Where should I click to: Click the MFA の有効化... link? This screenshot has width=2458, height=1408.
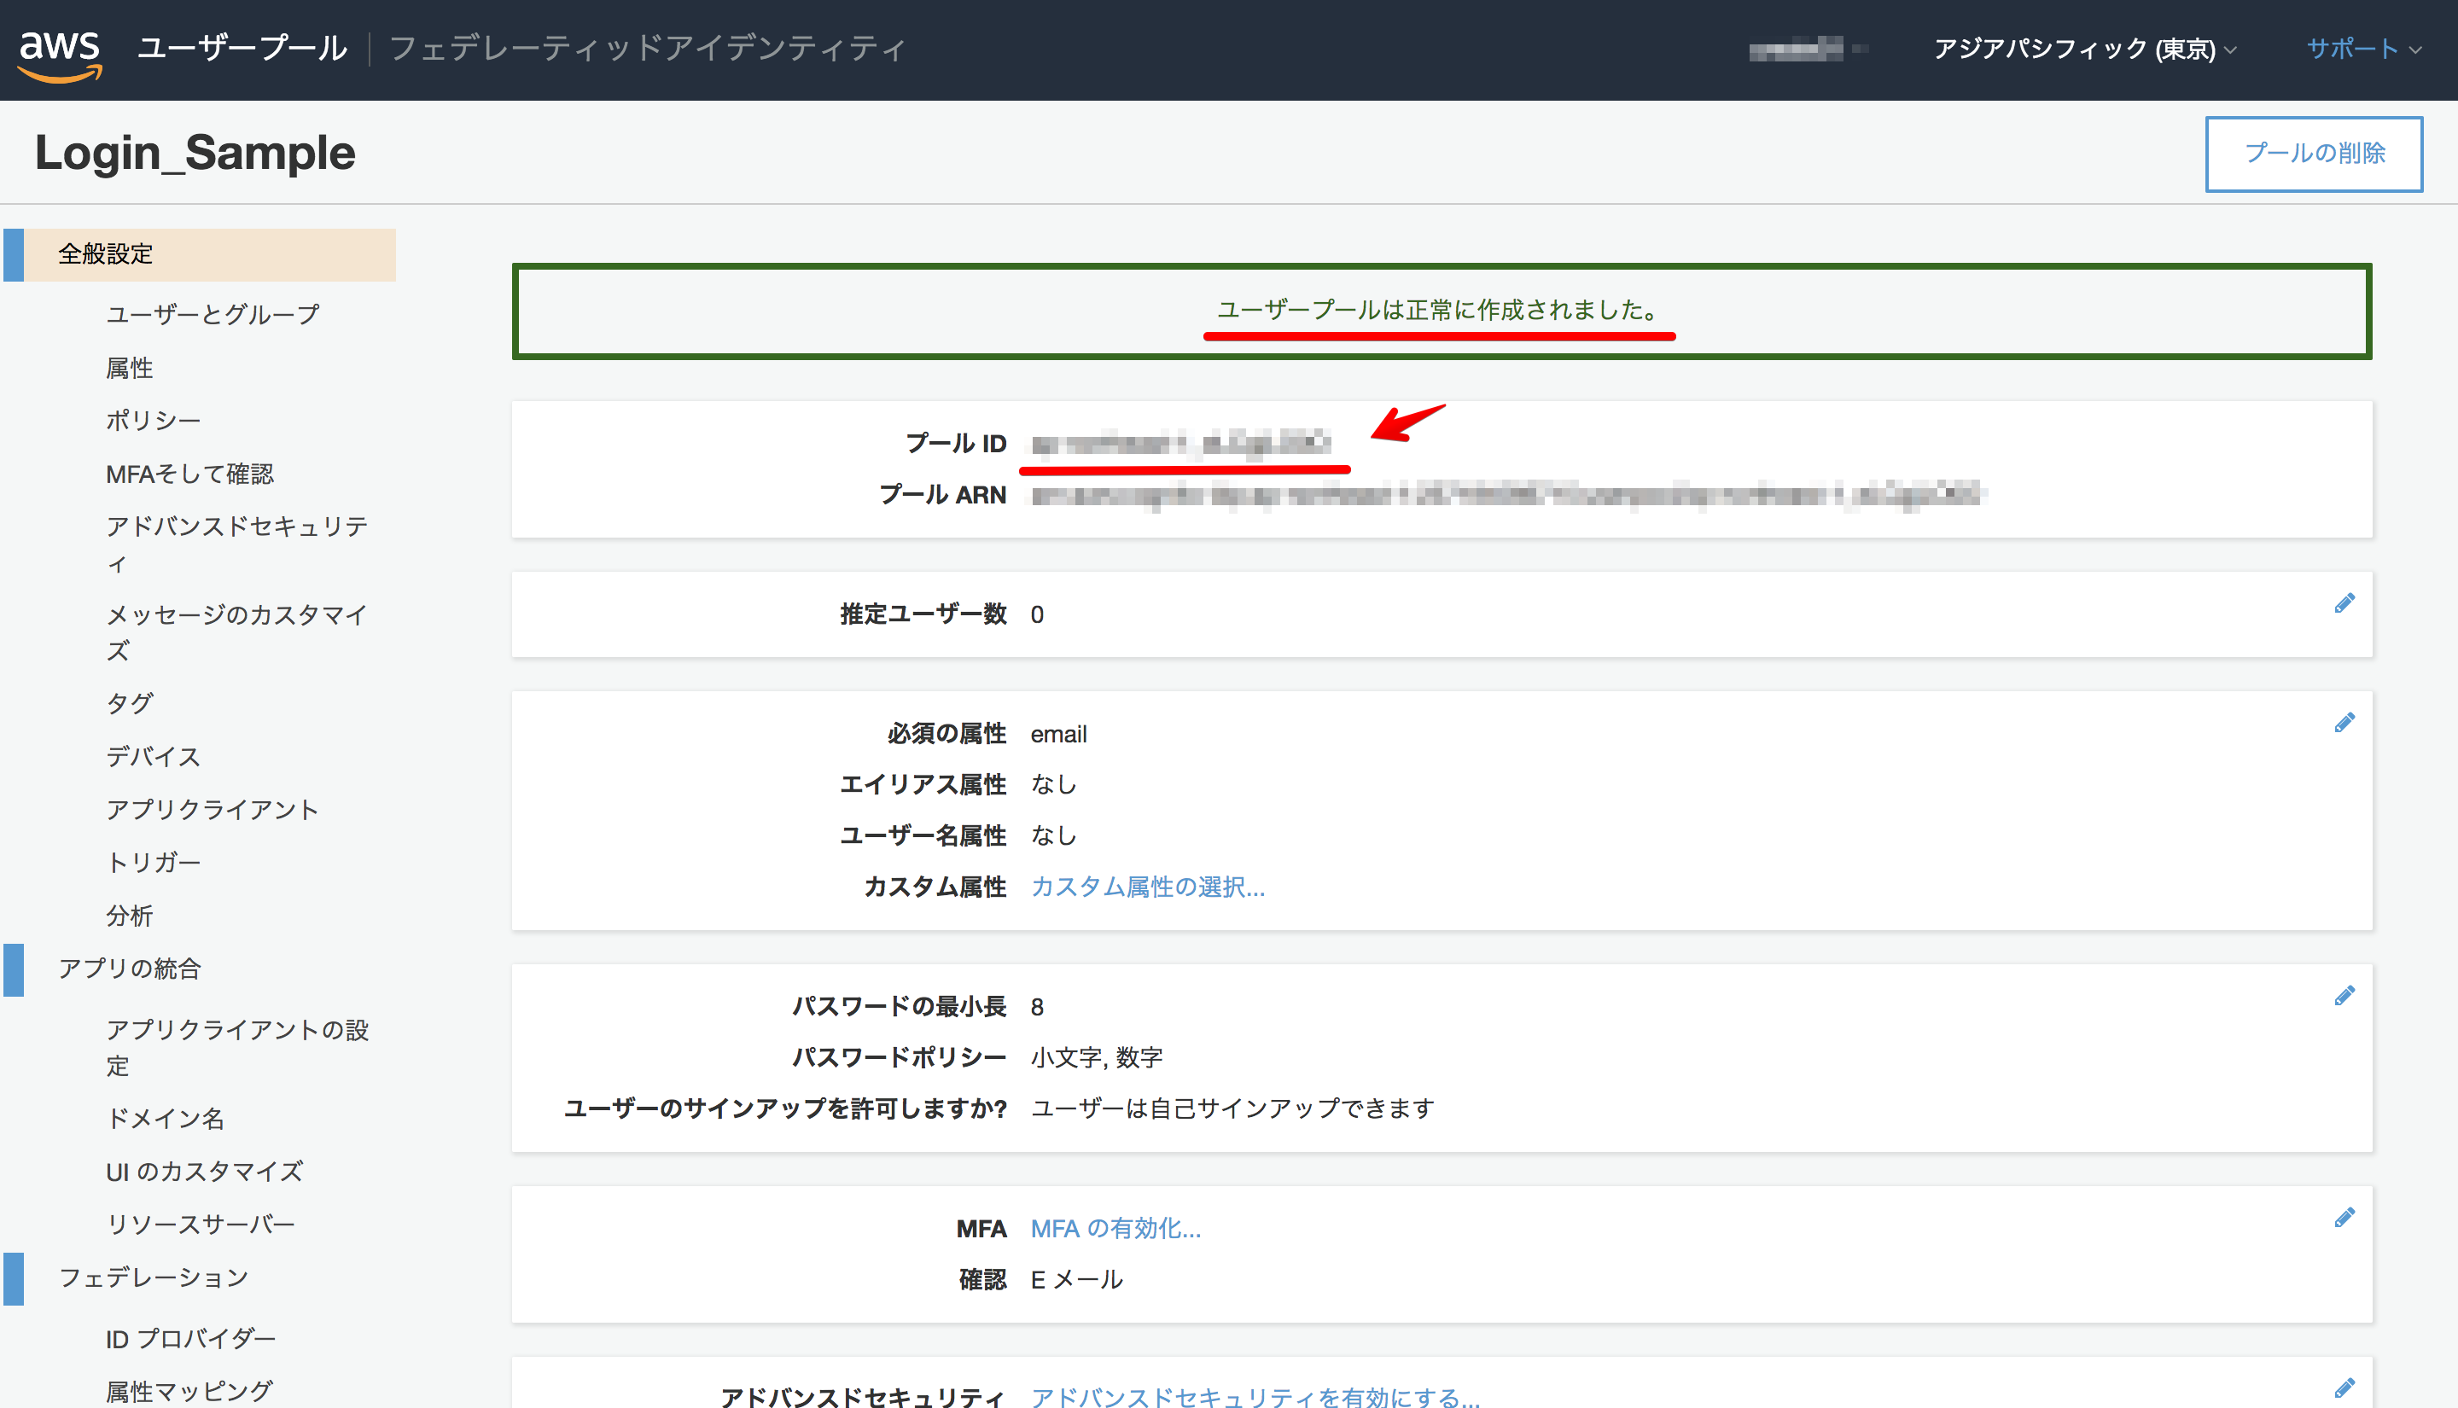[x=1115, y=1229]
